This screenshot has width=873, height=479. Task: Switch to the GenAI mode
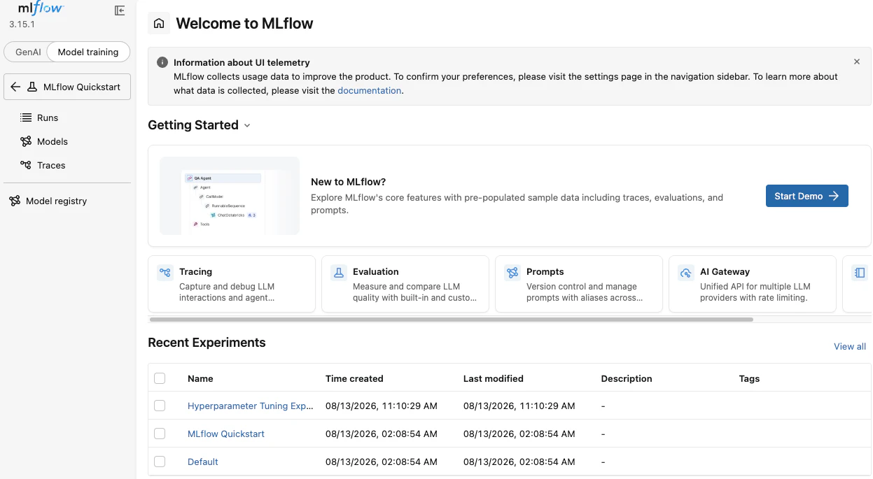click(x=28, y=52)
